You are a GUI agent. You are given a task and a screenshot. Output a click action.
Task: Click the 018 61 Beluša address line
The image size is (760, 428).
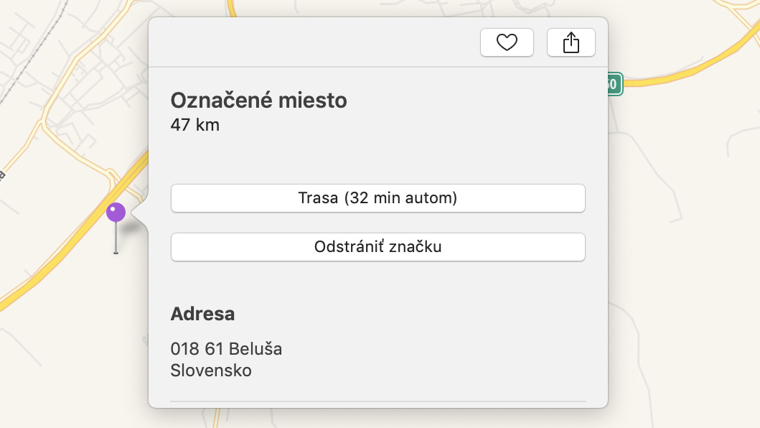tap(226, 349)
